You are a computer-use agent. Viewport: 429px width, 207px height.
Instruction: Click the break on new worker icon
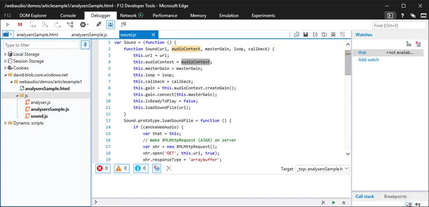[x=70, y=25]
